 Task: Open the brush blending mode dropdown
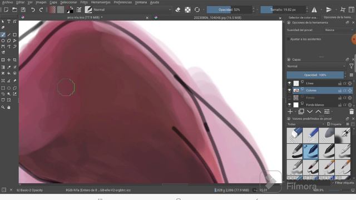pos(132,10)
